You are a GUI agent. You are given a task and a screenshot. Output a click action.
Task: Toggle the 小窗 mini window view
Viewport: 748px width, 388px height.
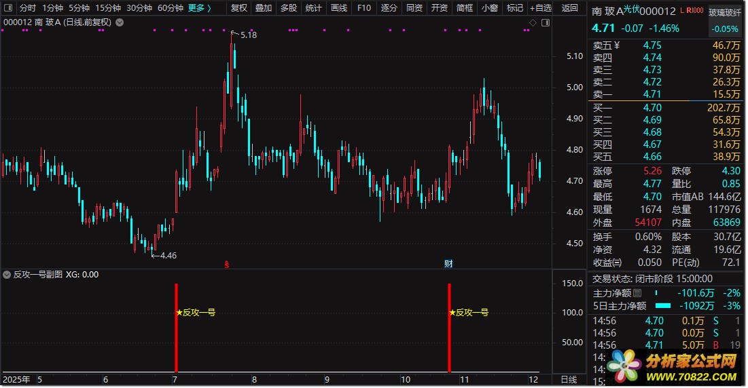pos(488,8)
